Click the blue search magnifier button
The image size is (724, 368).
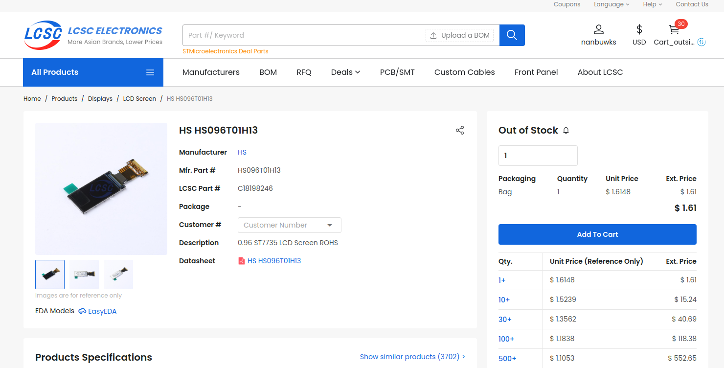click(x=512, y=35)
